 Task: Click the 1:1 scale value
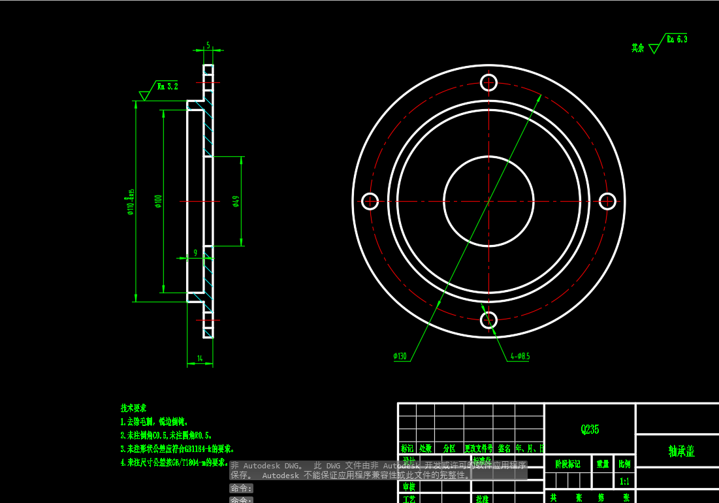(x=624, y=481)
